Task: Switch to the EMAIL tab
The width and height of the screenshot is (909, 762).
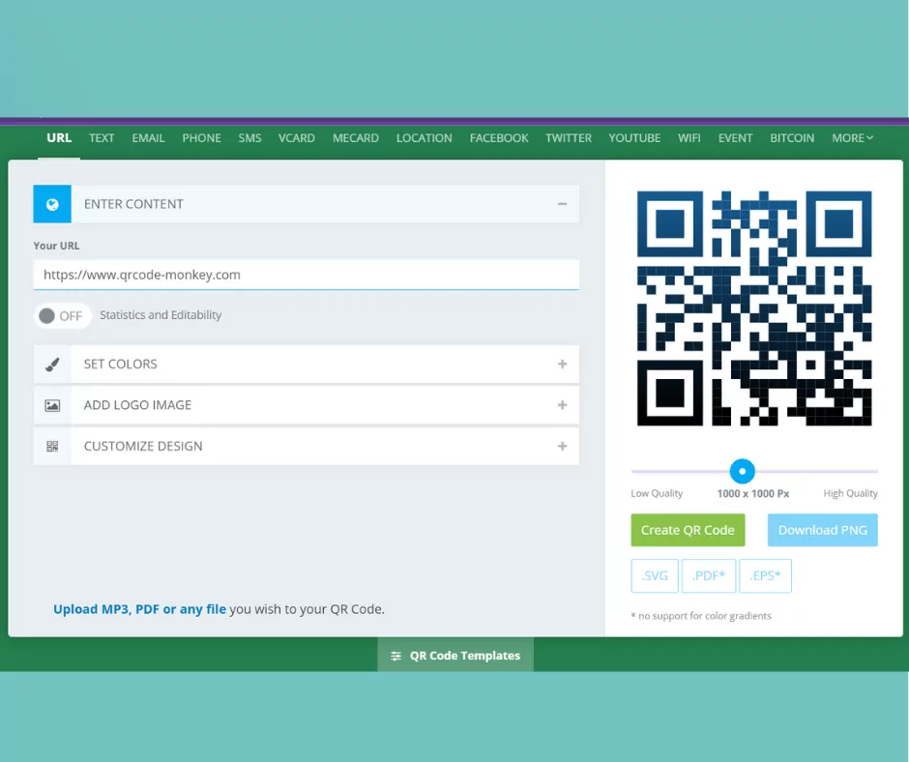Action: (x=148, y=138)
